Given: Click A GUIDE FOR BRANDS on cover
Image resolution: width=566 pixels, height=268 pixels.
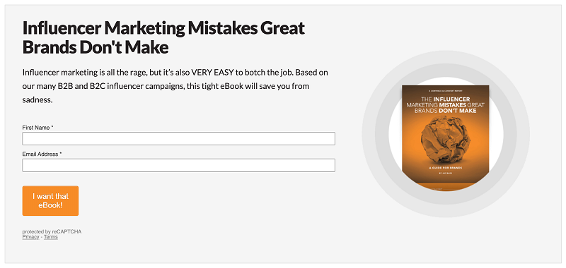Looking at the screenshot, I should point(446,168).
